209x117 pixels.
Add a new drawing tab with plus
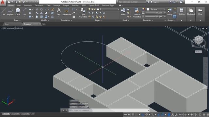pyautogui.click(x=44, y=24)
